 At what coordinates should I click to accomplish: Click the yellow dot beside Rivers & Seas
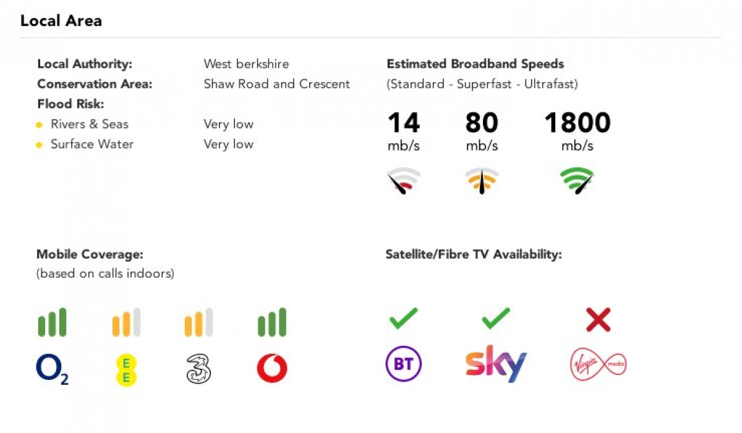coord(40,125)
